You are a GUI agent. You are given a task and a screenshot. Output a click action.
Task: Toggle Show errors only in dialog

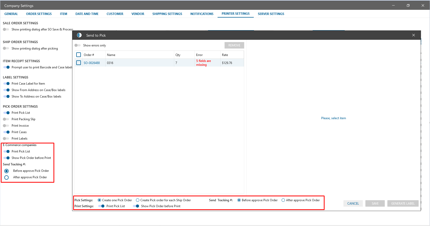(78, 45)
